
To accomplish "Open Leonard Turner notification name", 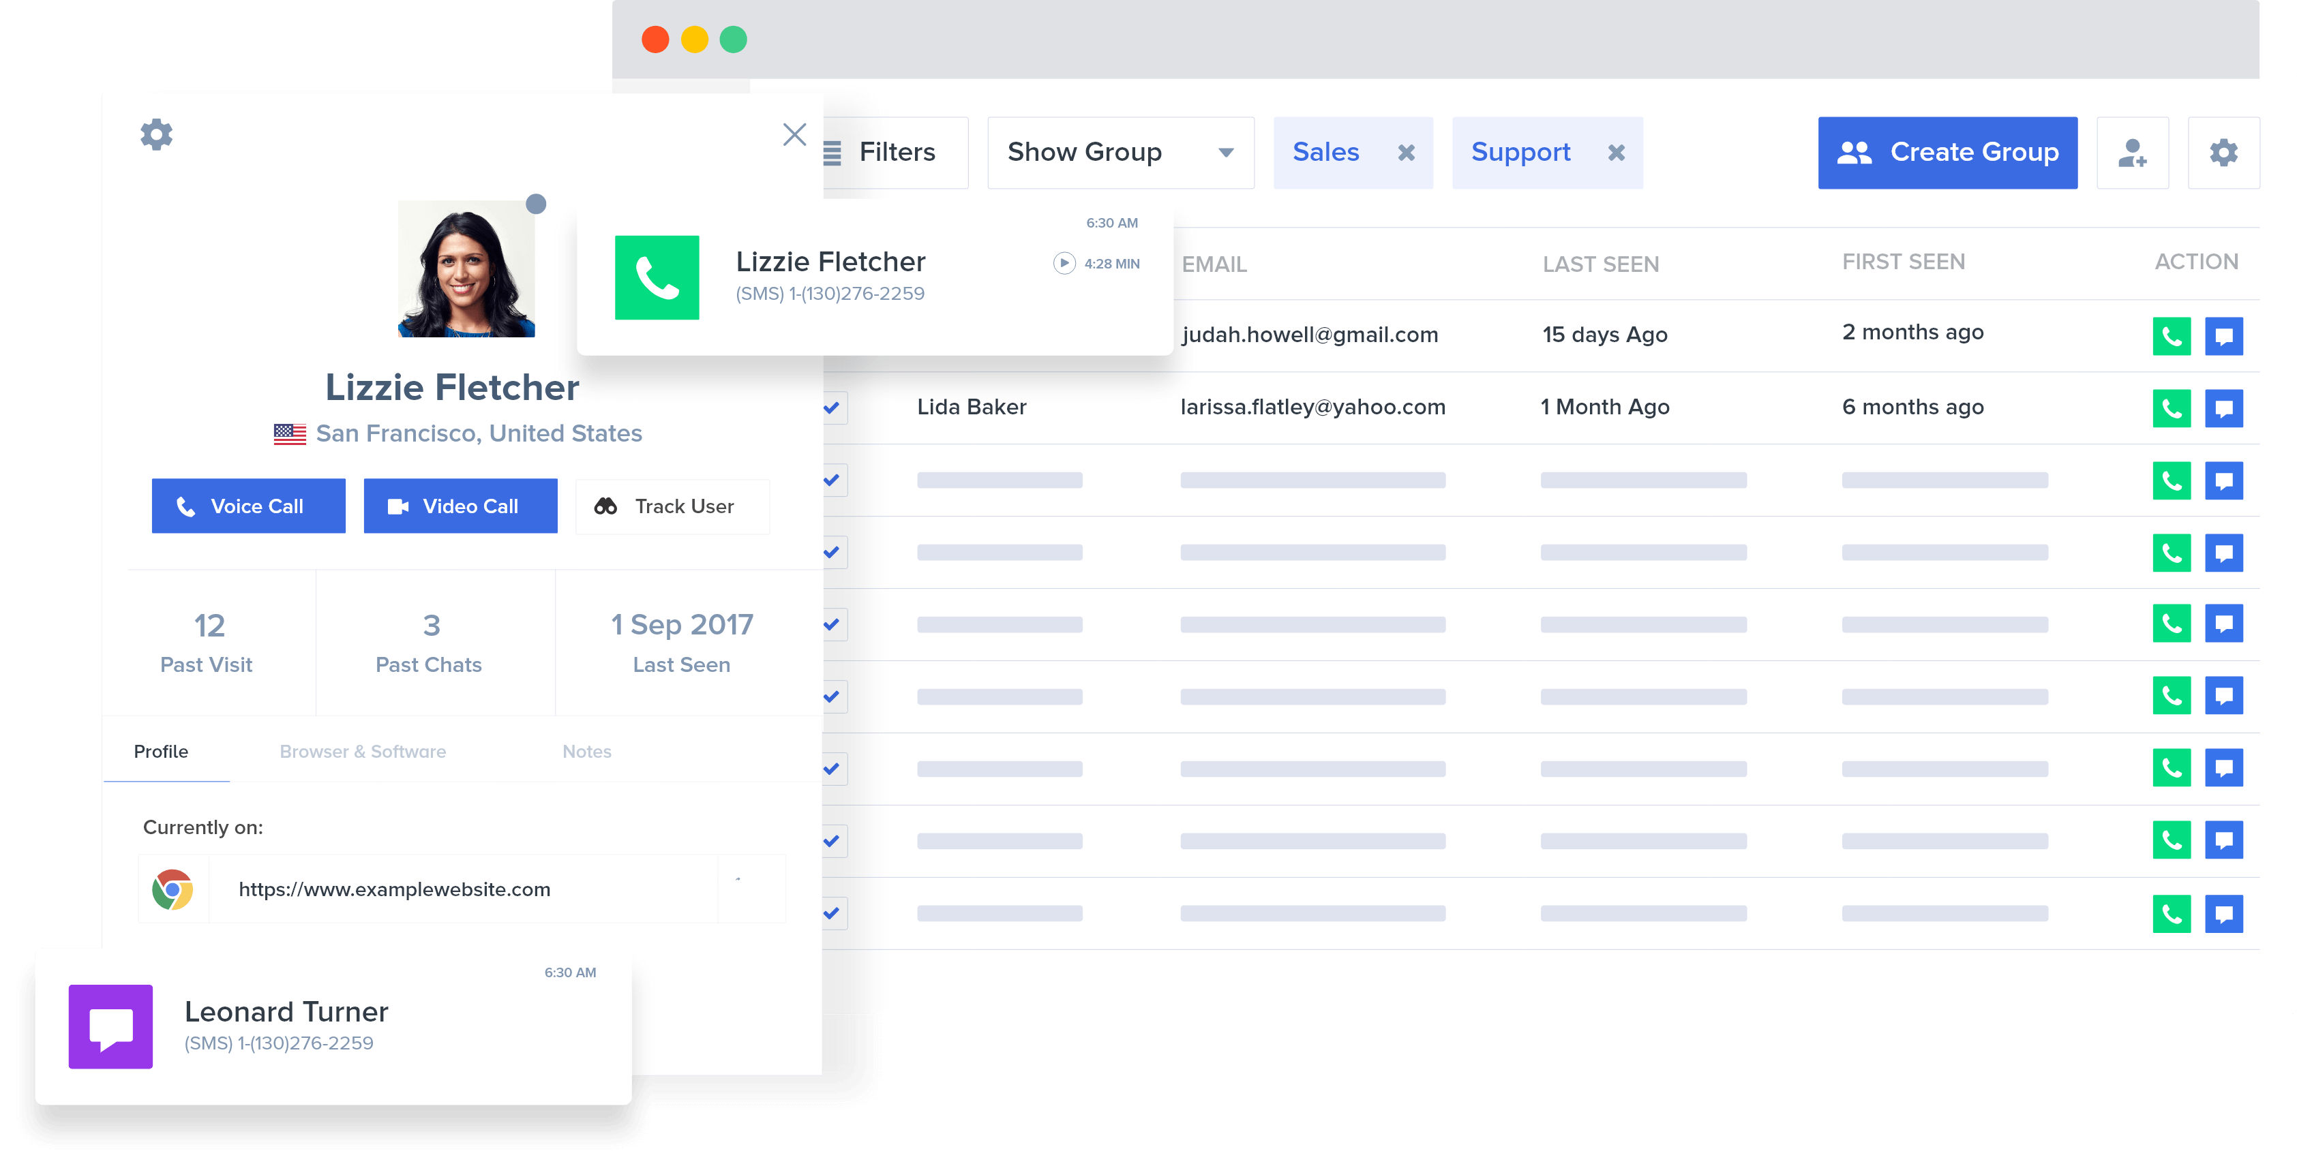I will (286, 1012).
